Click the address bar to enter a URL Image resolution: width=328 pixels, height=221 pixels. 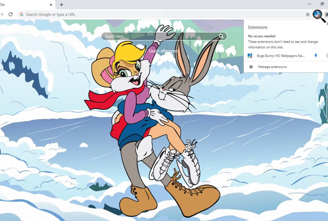click(148, 14)
